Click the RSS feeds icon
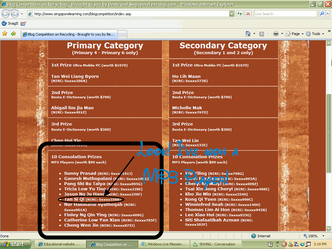This screenshot has height=249, width=332. click(x=262, y=34)
